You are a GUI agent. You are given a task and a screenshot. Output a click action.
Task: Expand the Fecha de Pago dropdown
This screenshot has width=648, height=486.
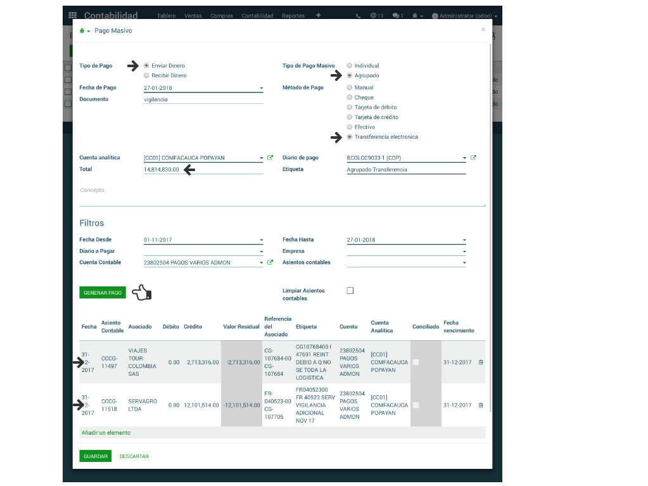tap(261, 89)
